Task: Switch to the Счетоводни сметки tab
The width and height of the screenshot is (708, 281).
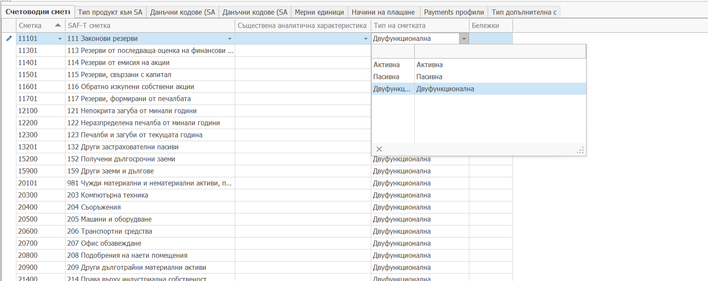Action: coord(38,12)
